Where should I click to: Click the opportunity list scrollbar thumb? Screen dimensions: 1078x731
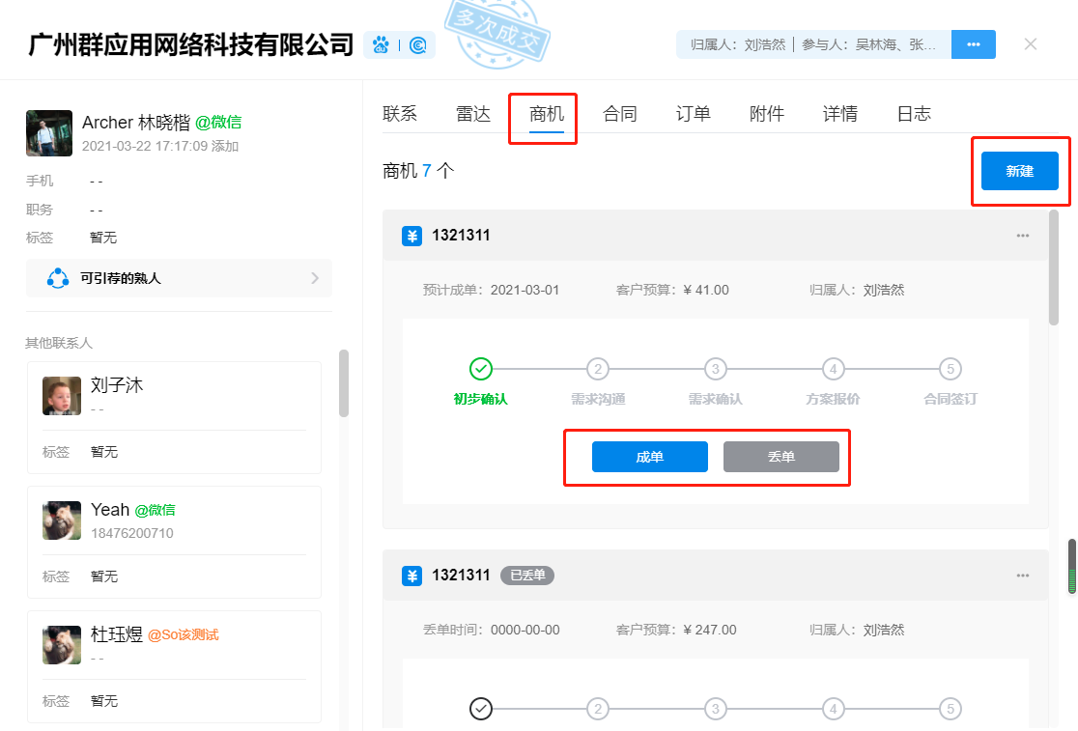coord(1054,267)
